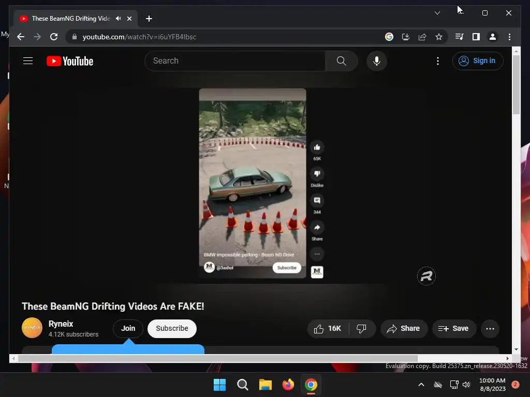Click the horizontal scrollbar right arrow
This screenshot has height=397, width=530.
[x=507, y=359]
